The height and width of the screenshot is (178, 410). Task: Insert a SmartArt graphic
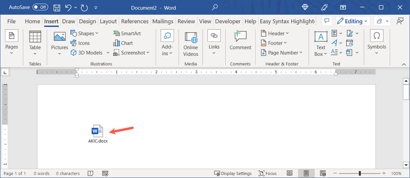(x=127, y=34)
